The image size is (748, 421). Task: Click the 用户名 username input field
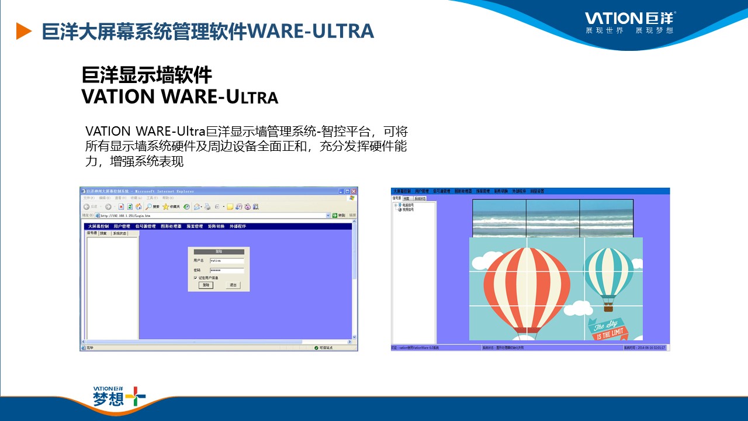227,261
